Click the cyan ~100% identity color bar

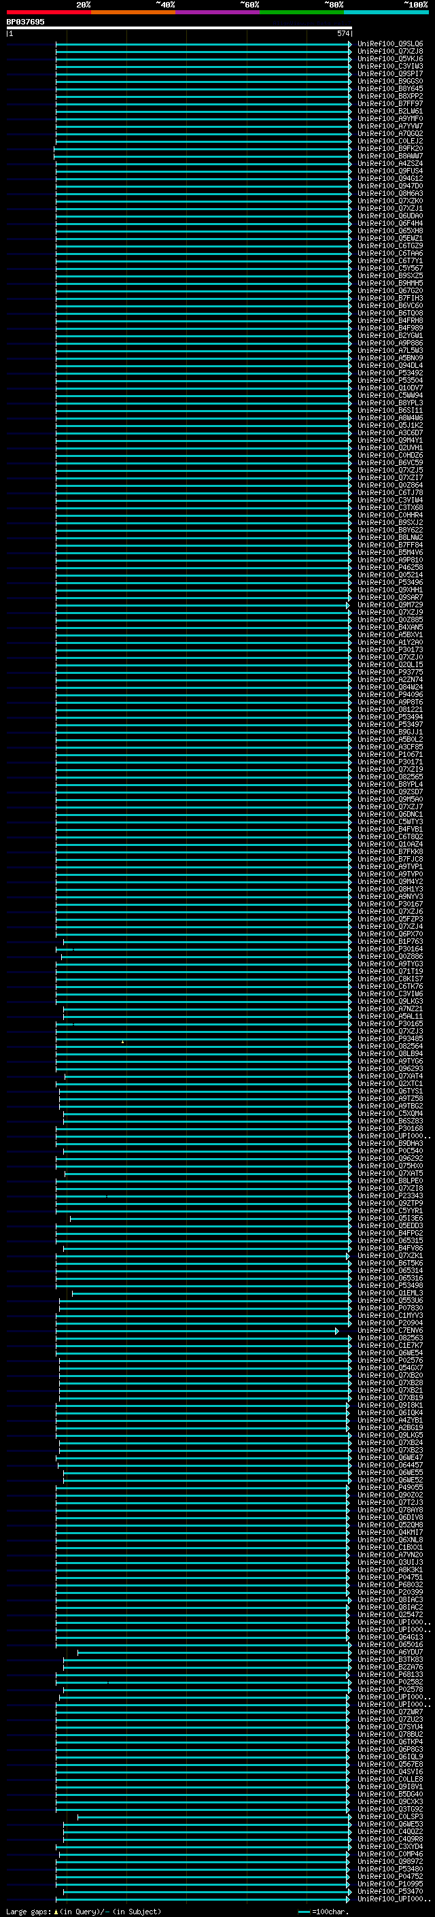coord(387,12)
